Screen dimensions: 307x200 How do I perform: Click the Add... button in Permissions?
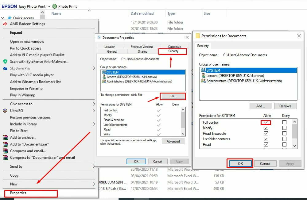(260, 106)
